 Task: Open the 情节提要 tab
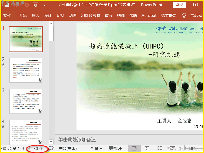click(x=169, y=16)
